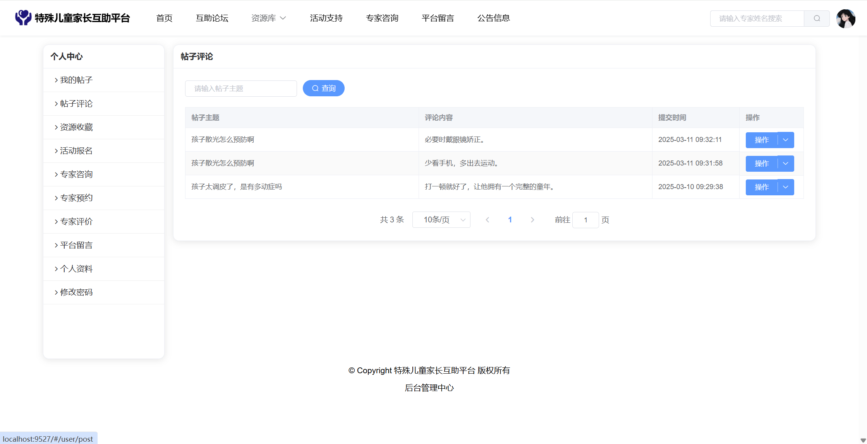Select 资源收藏 in sidebar
The height and width of the screenshot is (444, 867).
coord(76,127)
